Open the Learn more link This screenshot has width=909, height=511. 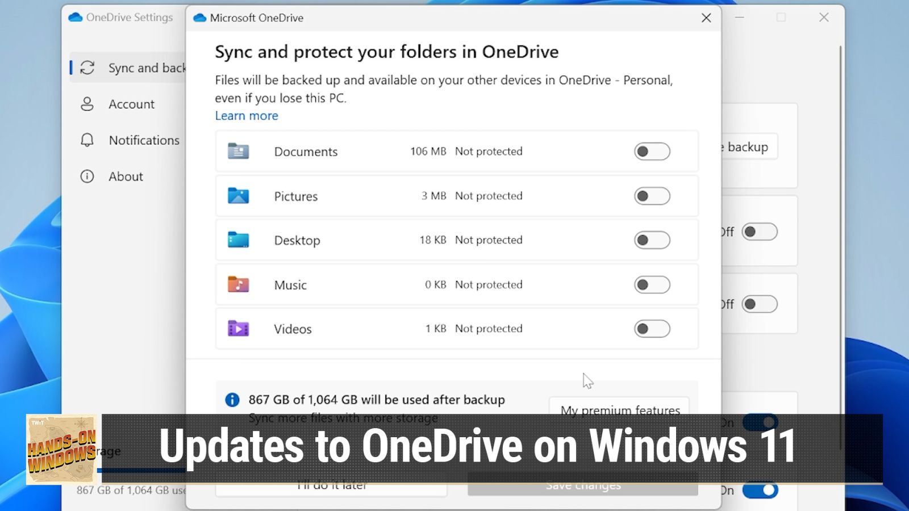tap(247, 116)
